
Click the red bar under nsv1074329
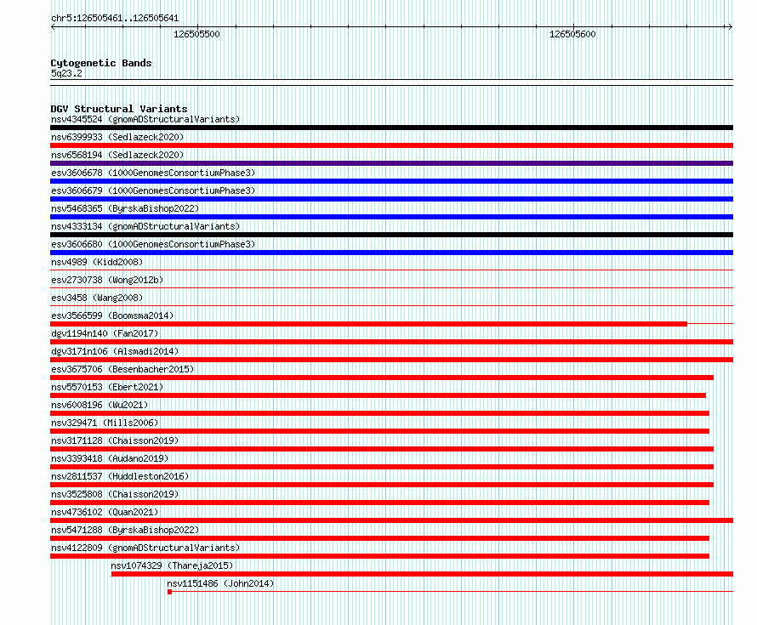(x=423, y=574)
